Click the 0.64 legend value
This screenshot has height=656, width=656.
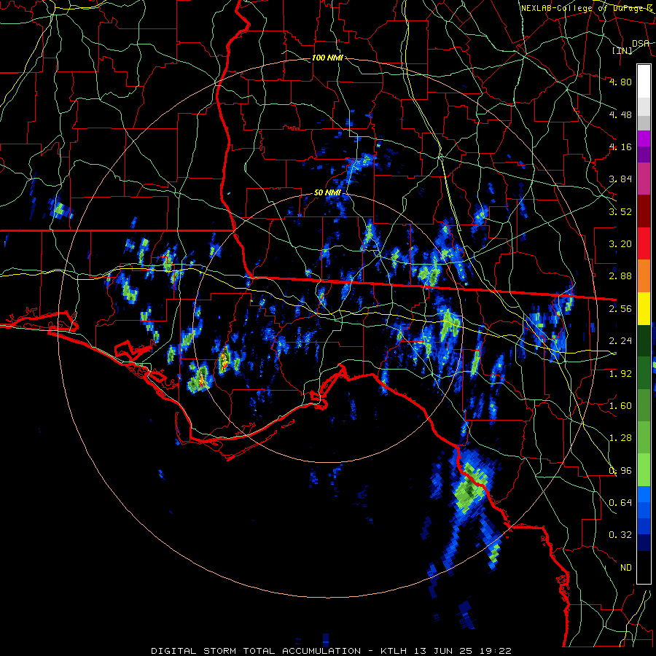[x=620, y=503]
